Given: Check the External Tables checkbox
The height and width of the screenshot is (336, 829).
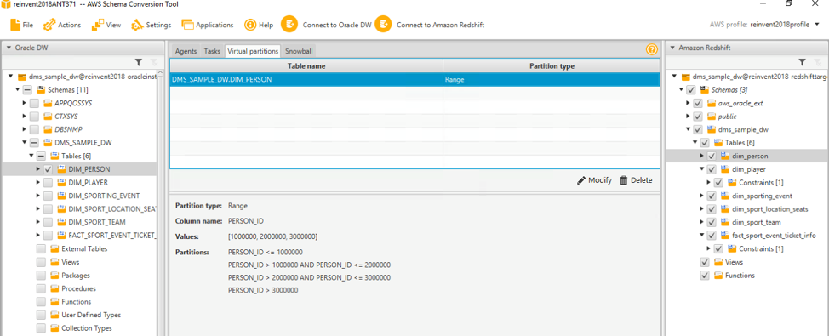Looking at the screenshot, I should tap(41, 248).
